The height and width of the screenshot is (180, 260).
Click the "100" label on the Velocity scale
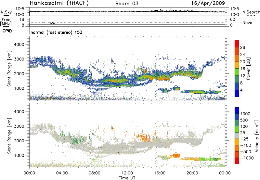click(244, 126)
